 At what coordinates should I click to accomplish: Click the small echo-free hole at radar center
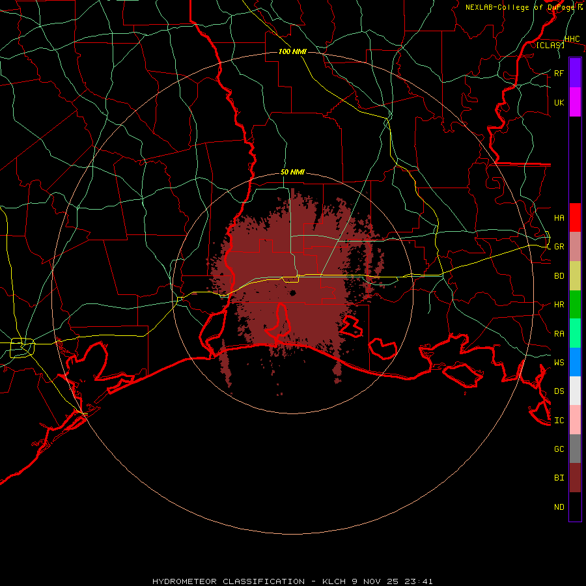coord(292,292)
